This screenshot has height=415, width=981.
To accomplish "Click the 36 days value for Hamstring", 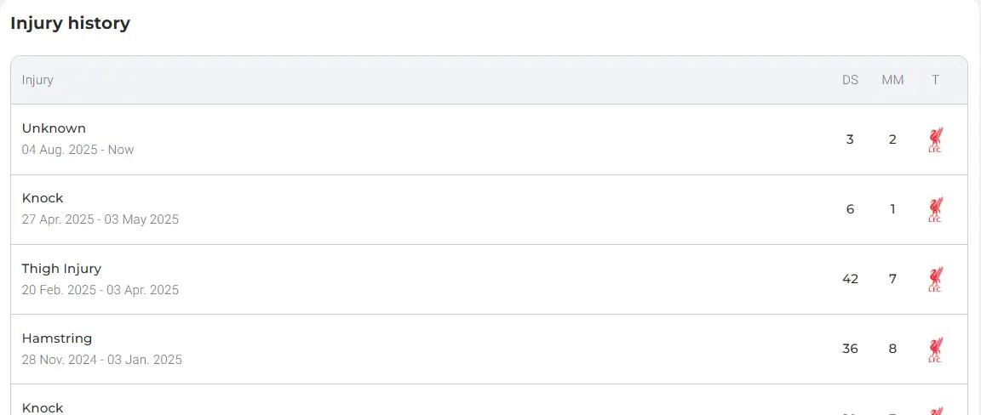I will pos(850,349).
